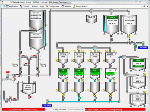Click the 0.1 mBar pressure reading
Image resolution: width=150 pixels, height=112 pixels.
coord(143,48)
